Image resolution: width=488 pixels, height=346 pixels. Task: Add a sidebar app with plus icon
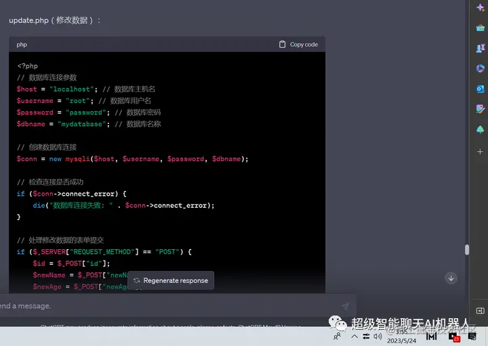point(480,152)
